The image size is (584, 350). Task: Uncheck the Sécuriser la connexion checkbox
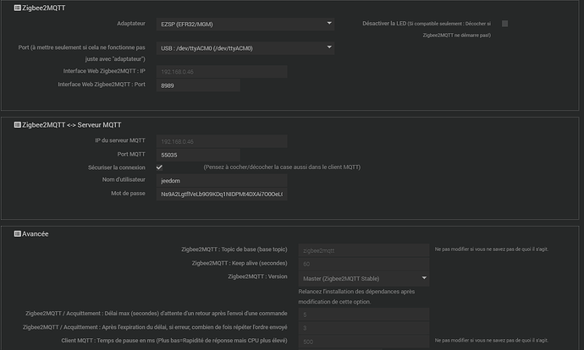160,167
